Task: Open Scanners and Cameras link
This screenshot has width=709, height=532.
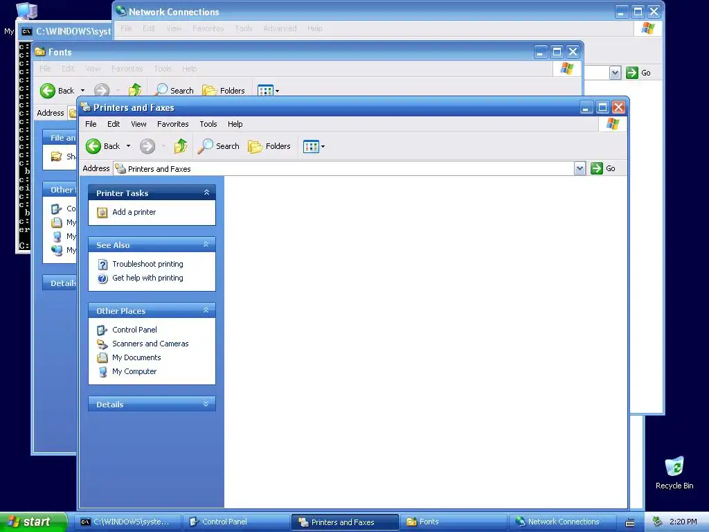Action: click(x=150, y=344)
